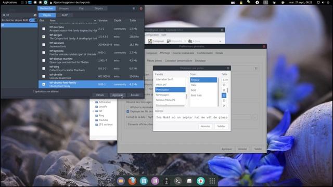The height and width of the screenshot is (187, 333).
Task: Click the Composer pencil icon in Sylpheed
Action: point(150,41)
